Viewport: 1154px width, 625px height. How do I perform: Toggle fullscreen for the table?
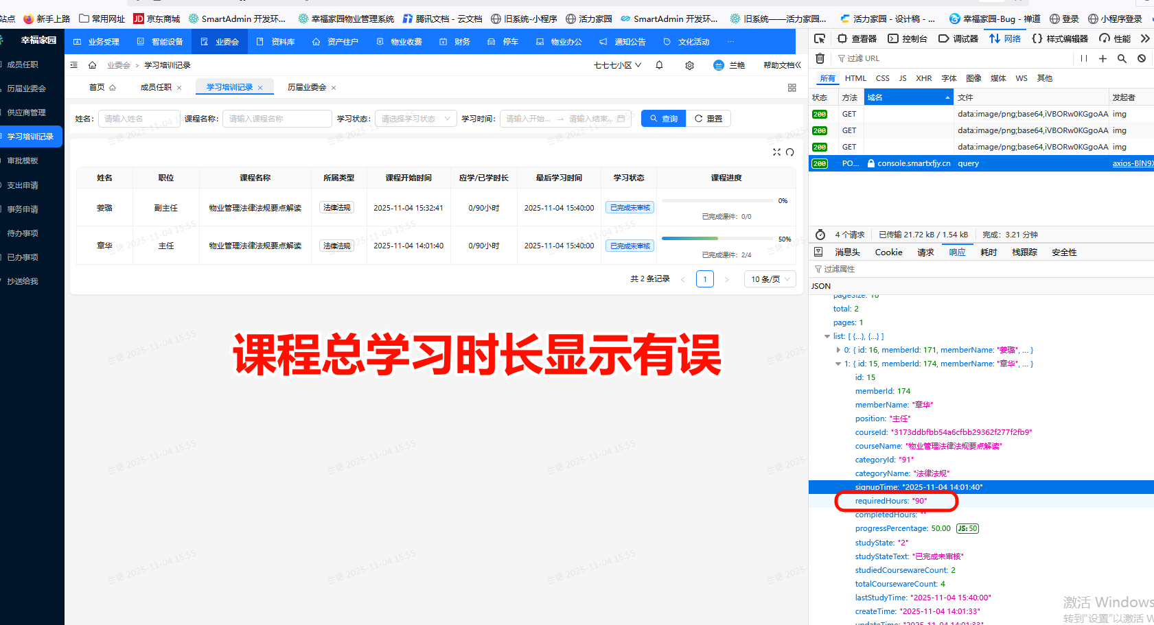776,152
